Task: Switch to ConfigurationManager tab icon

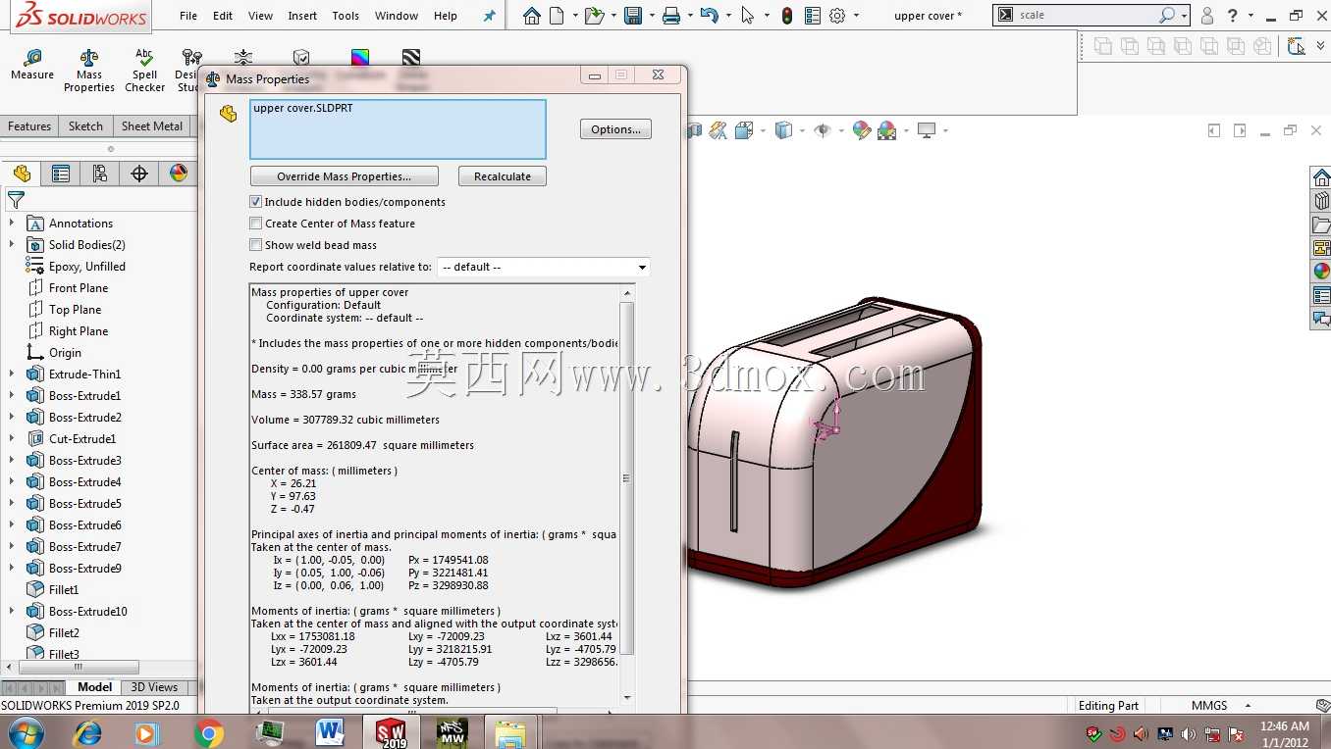Action: (x=100, y=174)
